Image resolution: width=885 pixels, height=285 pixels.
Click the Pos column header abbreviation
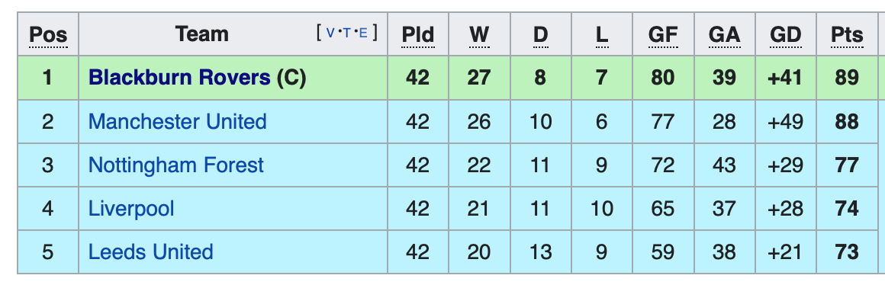(x=48, y=35)
